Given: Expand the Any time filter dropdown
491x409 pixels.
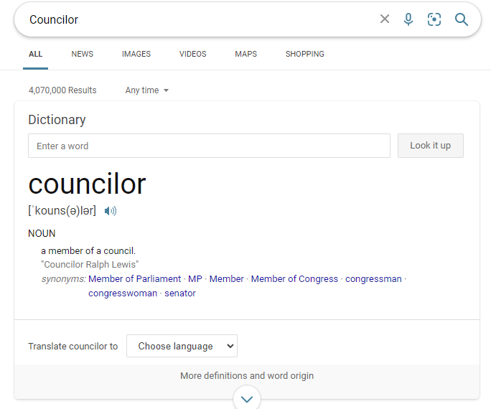Looking at the screenshot, I should point(147,90).
